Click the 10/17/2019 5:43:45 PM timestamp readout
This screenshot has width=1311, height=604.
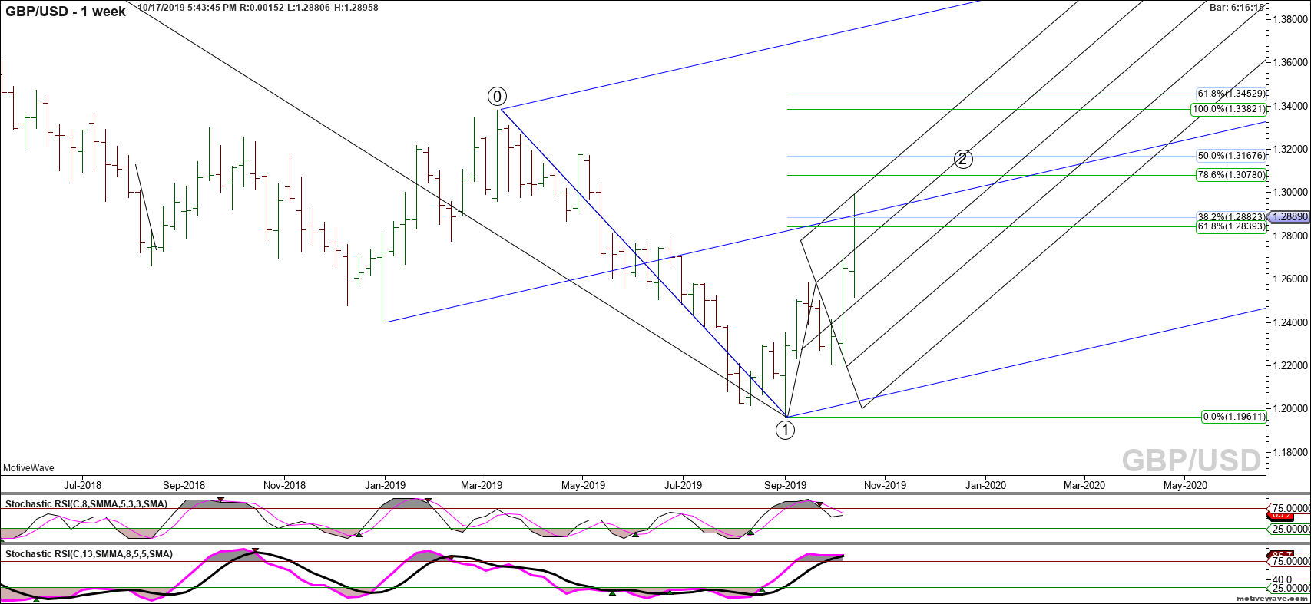click(x=187, y=8)
